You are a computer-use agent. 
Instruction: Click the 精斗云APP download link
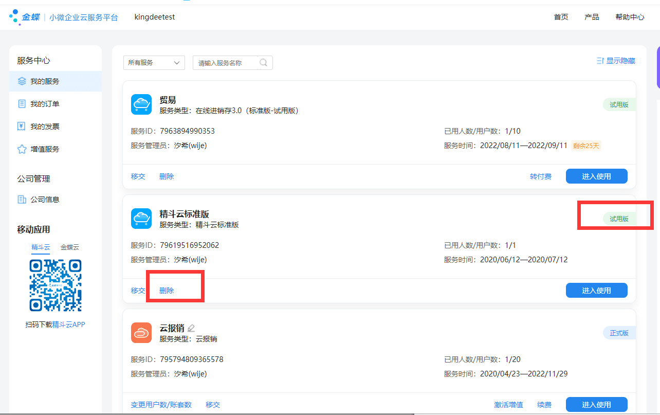68,324
